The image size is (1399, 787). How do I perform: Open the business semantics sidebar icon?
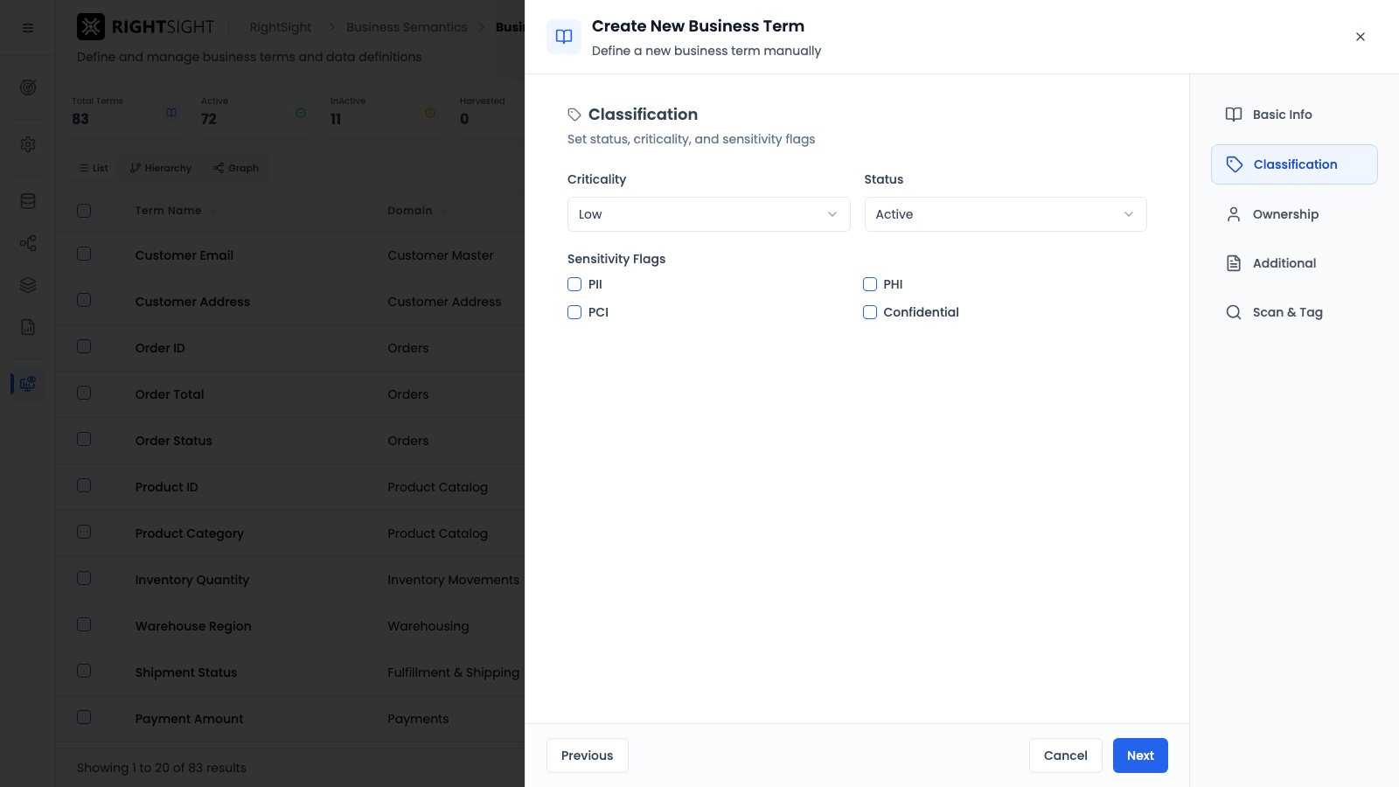point(28,383)
